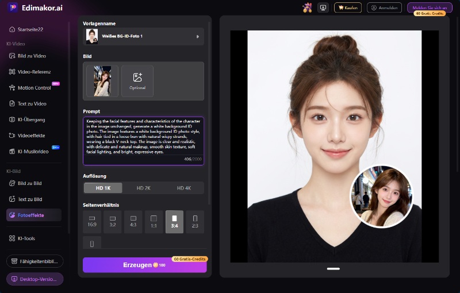Choose 1:1 aspect ratio
This screenshot has width=460, height=293.
click(154, 222)
